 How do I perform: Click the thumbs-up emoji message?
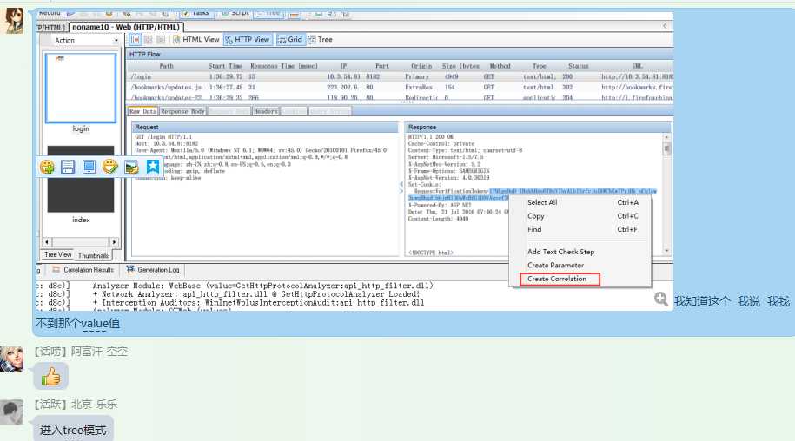coord(50,376)
